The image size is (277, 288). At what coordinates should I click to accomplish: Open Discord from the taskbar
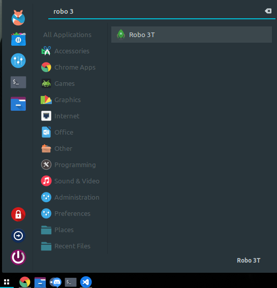(55, 282)
